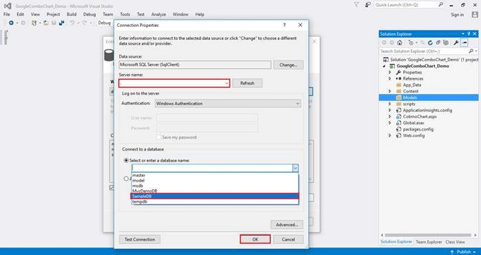Click Cancel in Connection Properties
The image size is (481, 255).
(x=288, y=239)
